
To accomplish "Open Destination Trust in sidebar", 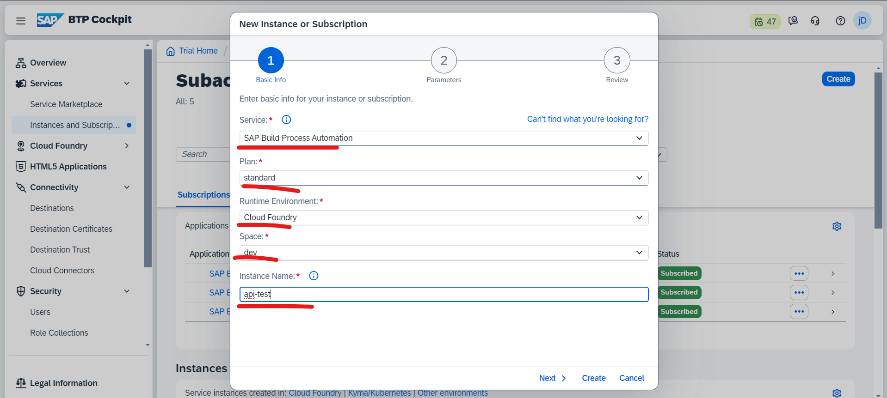I will tap(60, 250).
